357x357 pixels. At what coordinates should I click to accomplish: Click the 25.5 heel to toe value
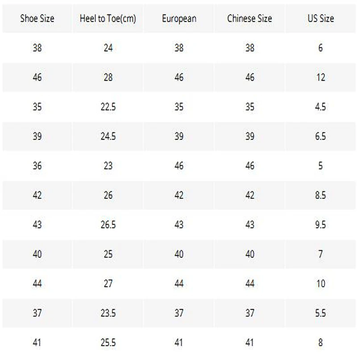point(108,343)
